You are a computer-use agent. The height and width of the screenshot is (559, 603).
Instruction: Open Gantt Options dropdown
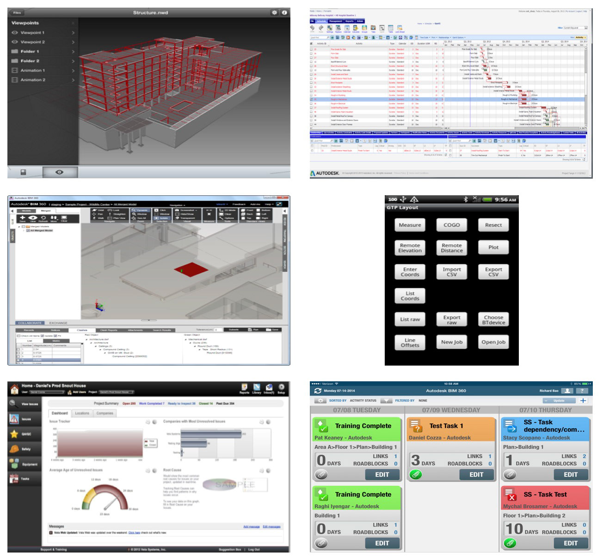tap(459, 37)
